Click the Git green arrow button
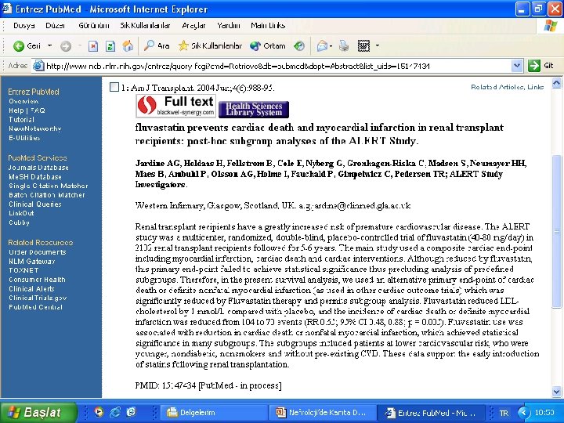 click(533, 66)
